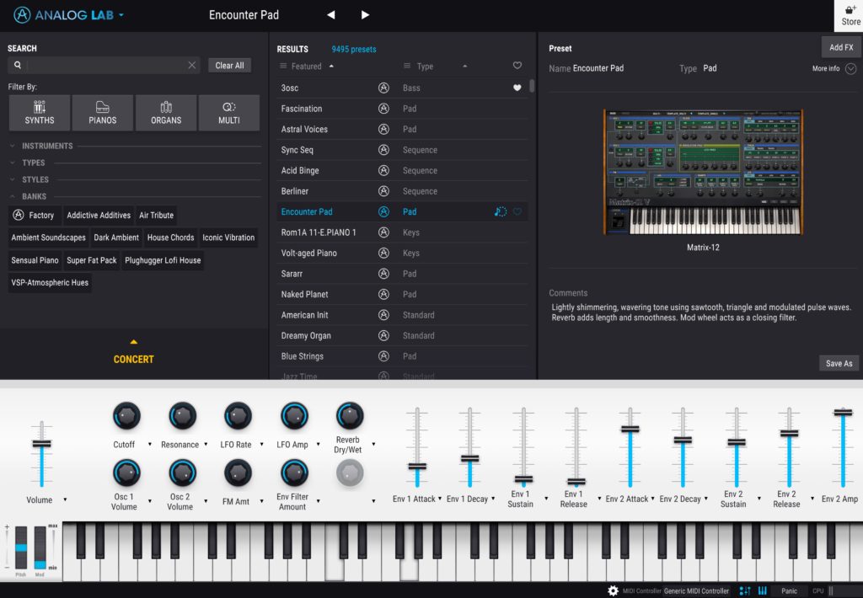Go to previous preset arrow
Screen dimensions: 863x598
(x=330, y=15)
